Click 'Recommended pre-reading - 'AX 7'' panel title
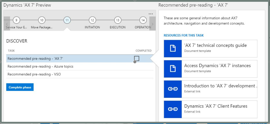Screen dimensions: 270x124 point(193,5)
